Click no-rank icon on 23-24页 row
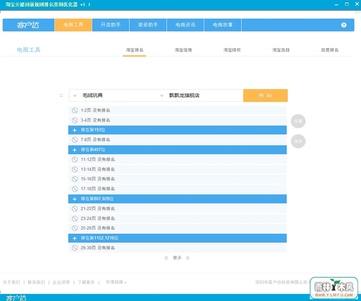 [75, 219]
